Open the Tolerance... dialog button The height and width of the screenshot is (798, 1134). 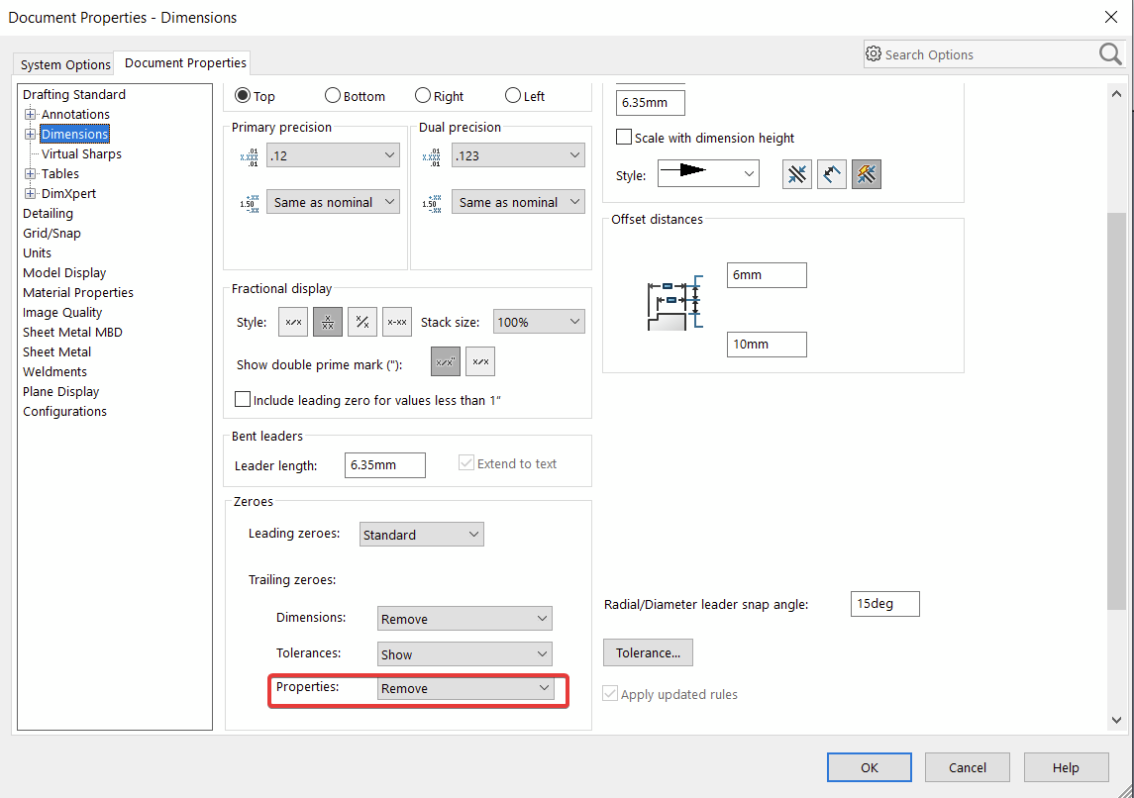648,652
